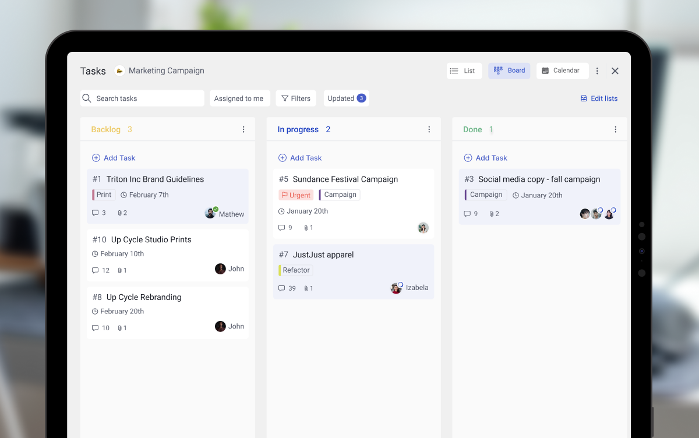This screenshot has height=438, width=699.
Task: Open the Done column options menu
Action: click(615, 129)
